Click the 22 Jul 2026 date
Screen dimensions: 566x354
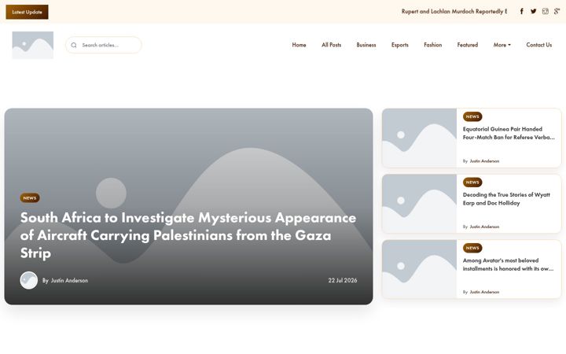click(343, 280)
